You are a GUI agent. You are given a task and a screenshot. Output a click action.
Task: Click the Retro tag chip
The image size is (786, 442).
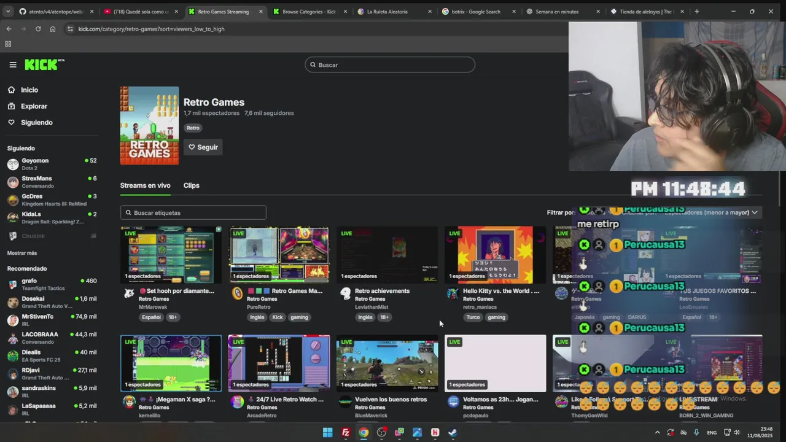[x=193, y=128]
